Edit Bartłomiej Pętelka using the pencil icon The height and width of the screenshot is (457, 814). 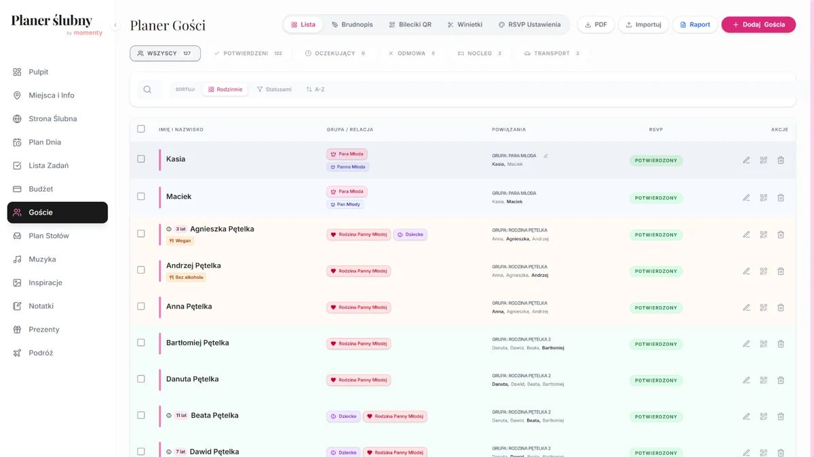coord(746,344)
